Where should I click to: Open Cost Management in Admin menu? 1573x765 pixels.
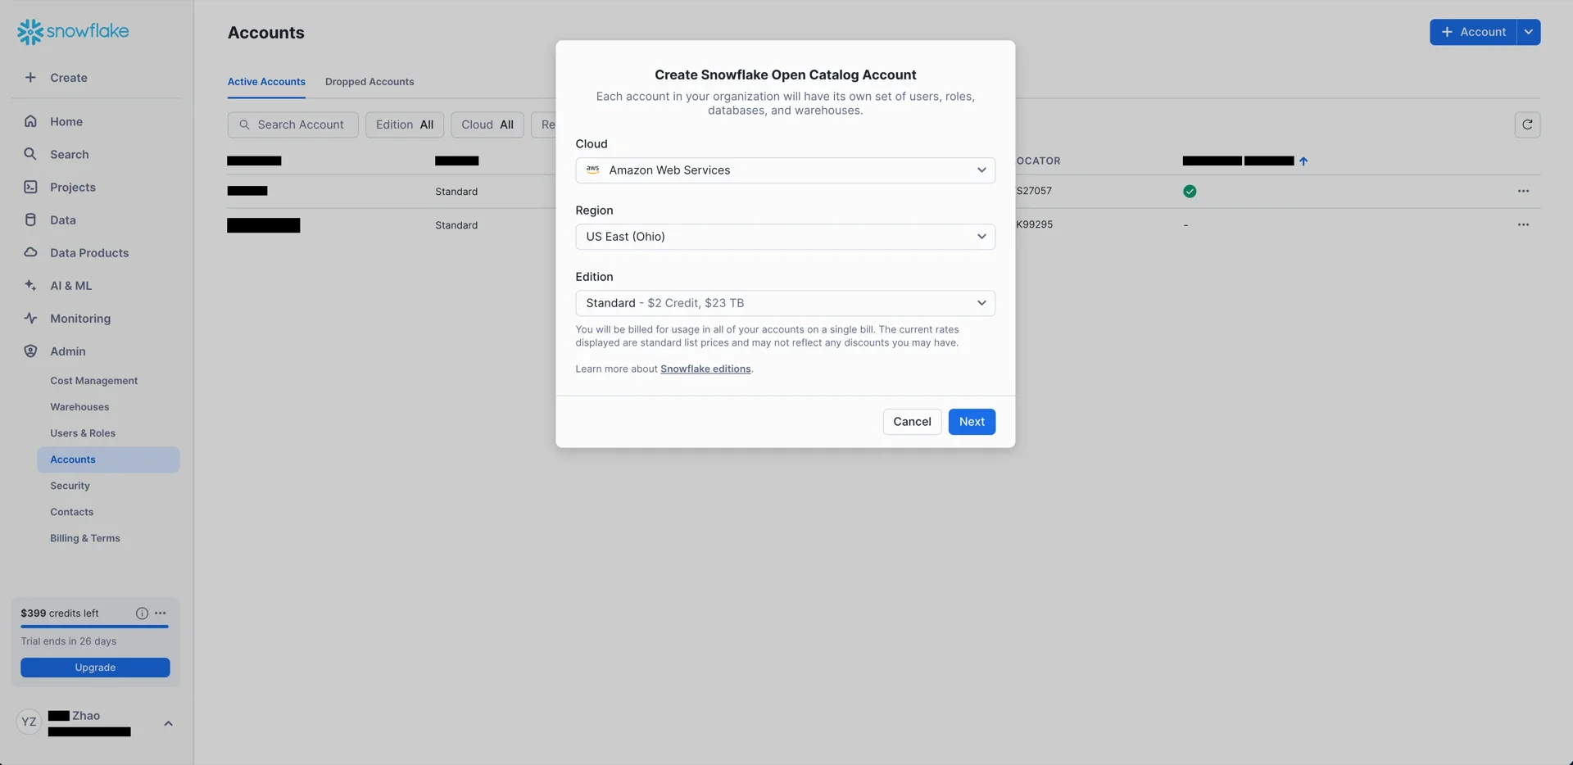tap(94, 381)
